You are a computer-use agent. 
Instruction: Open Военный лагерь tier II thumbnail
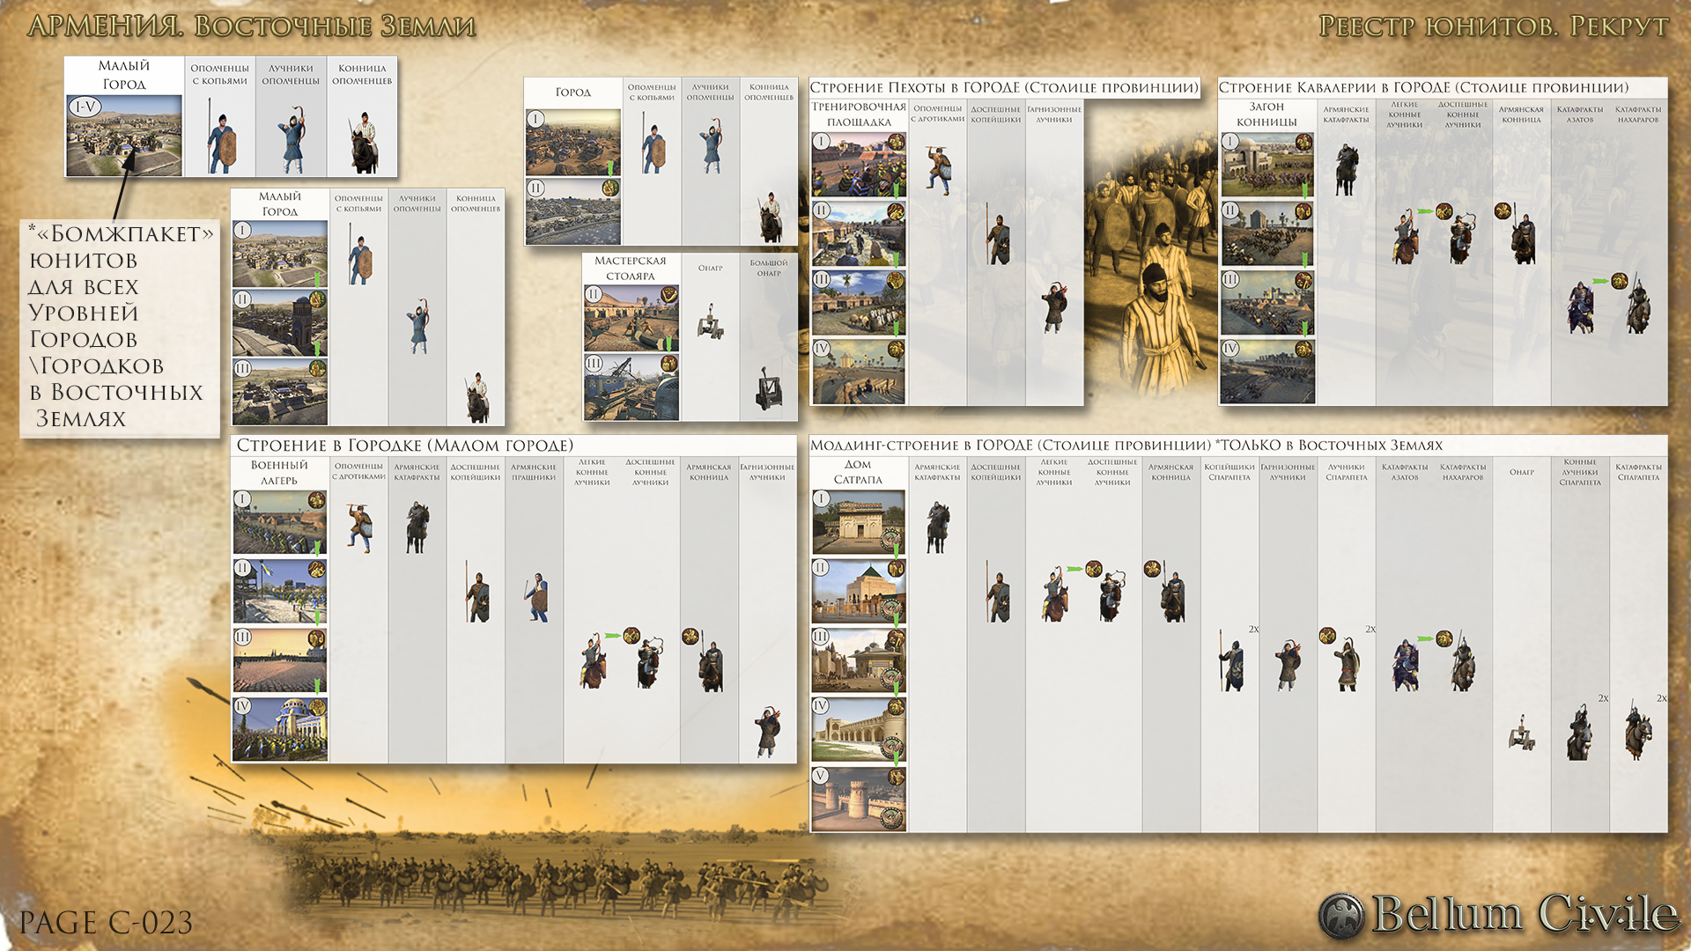click(x=280, y=591)
